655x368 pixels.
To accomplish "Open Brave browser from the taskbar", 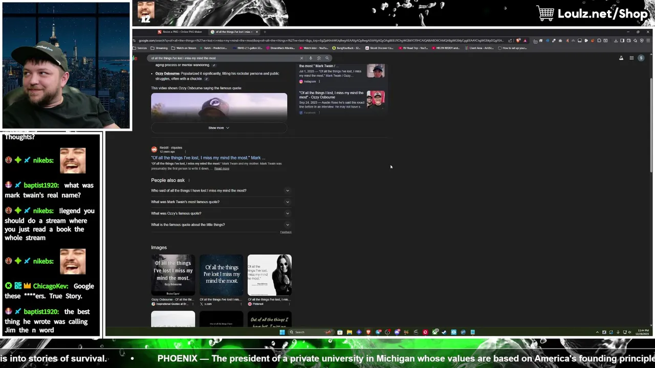I will pos(368,332).
